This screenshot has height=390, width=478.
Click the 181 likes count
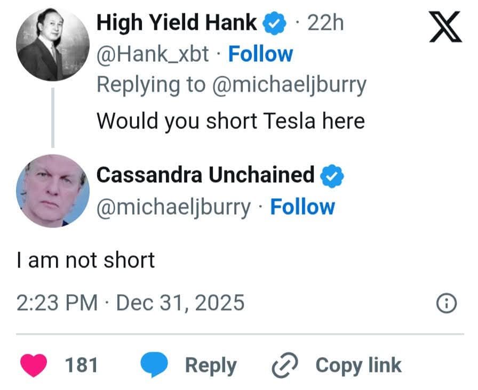82,365
